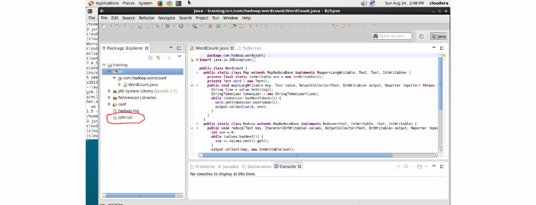Maximize the Package Explorer view
The image size is (536, 205).
pyautogui.click(x=179, y=48)
